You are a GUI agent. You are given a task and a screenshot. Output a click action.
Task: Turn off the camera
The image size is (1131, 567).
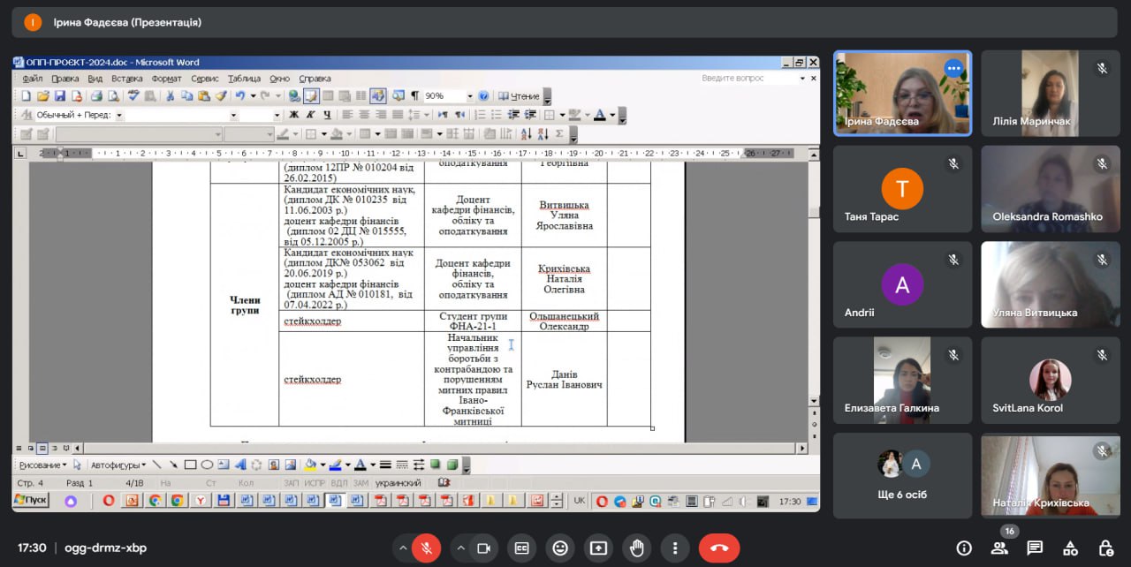click(x=483, y=548)
